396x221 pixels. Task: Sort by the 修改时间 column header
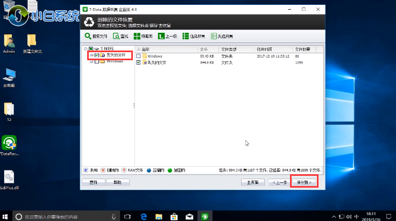(273, 49)
